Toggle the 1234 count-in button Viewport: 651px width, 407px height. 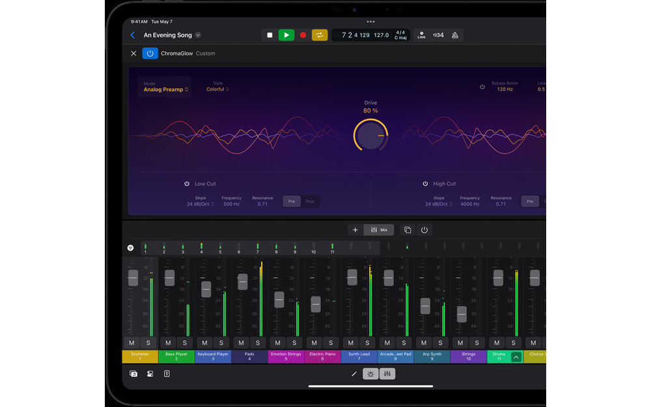tap(438, 35)
